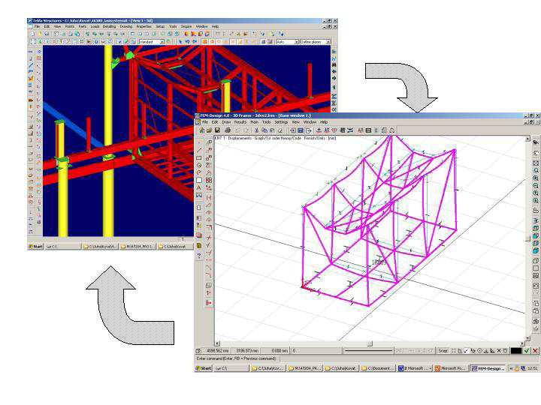Select Circle drawing tool in FEM-Design left toolbar
The image size is (541, 405).
(199, 165)
